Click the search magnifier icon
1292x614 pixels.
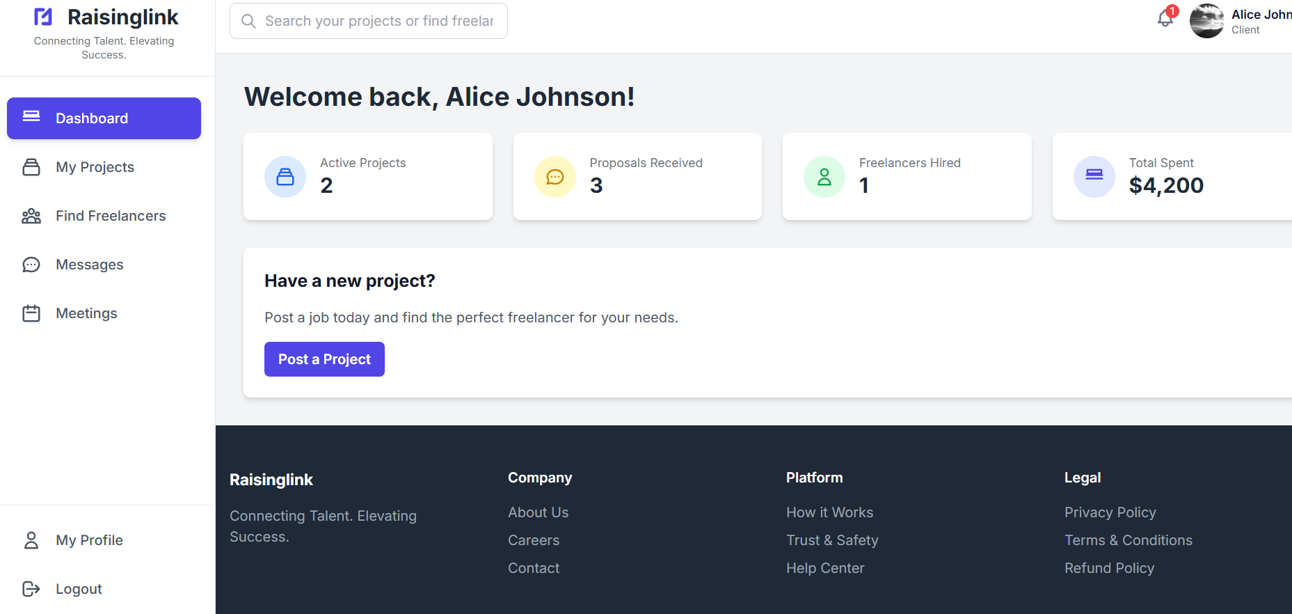[248, 21]
